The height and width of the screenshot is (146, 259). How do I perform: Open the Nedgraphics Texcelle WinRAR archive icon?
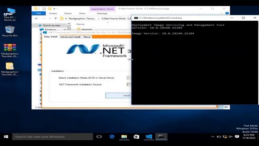pyautogui.click(x=10, y=50)
